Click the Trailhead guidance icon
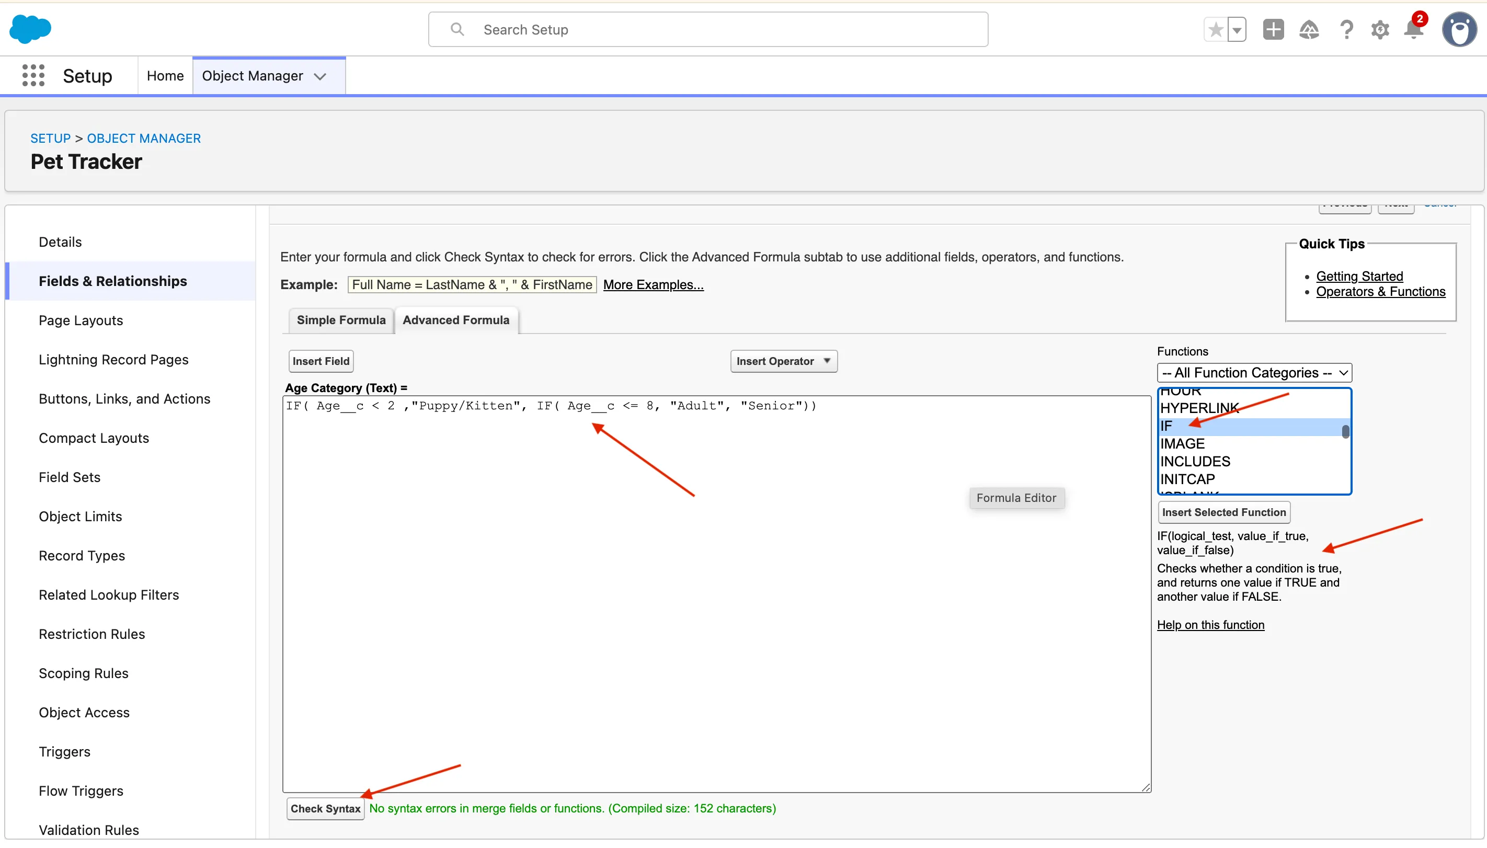The width and height of the screenshot is (1487, 848). click(x=1309, y=30)
